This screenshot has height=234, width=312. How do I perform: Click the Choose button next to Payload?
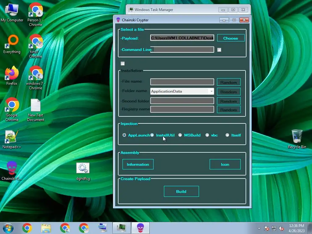click(x=231, y=38)
